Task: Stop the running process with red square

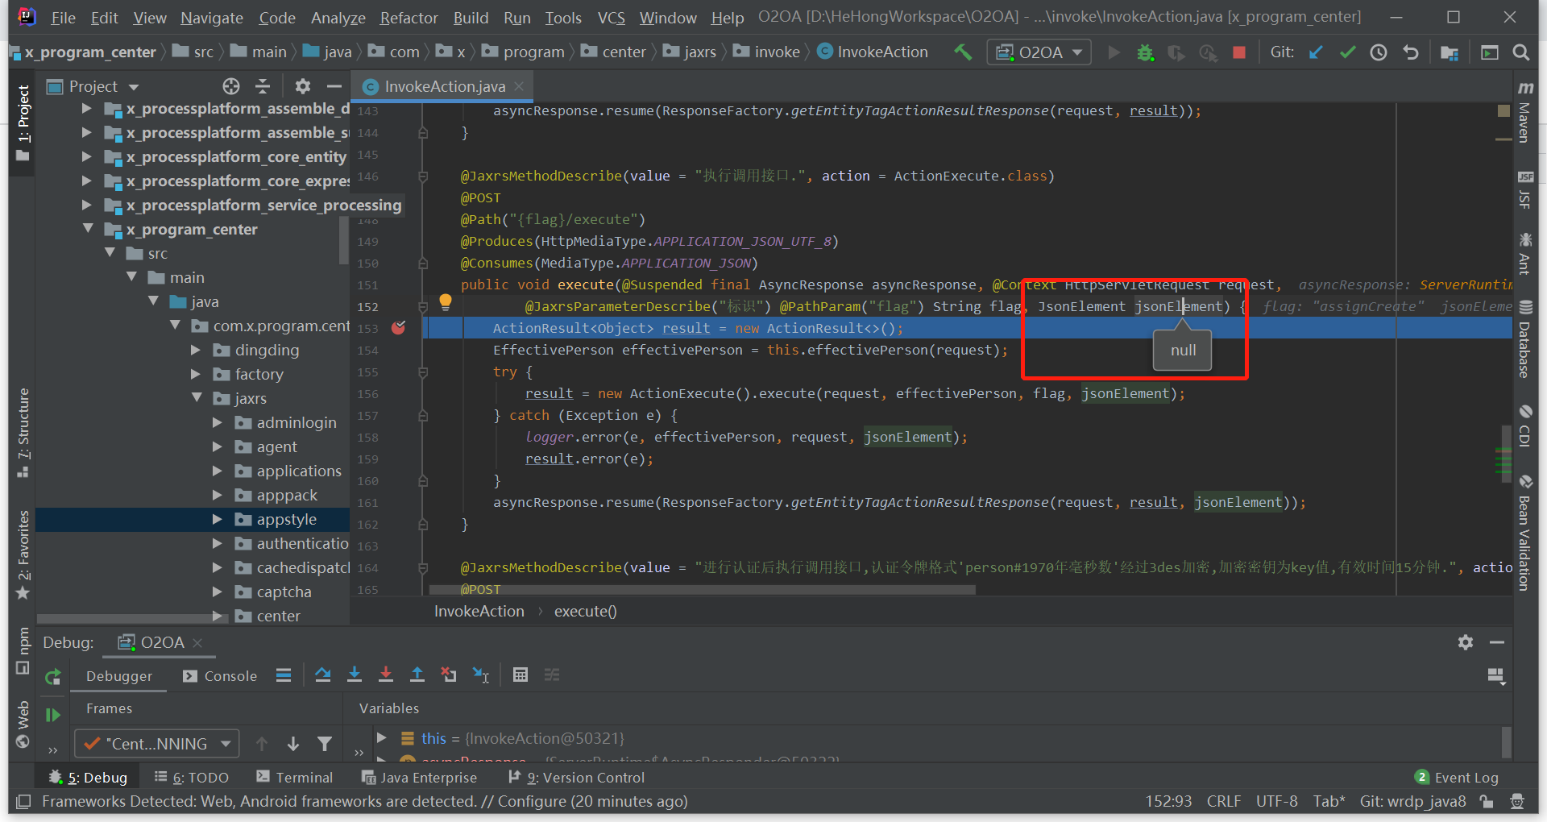Action: click(1239, 53)
